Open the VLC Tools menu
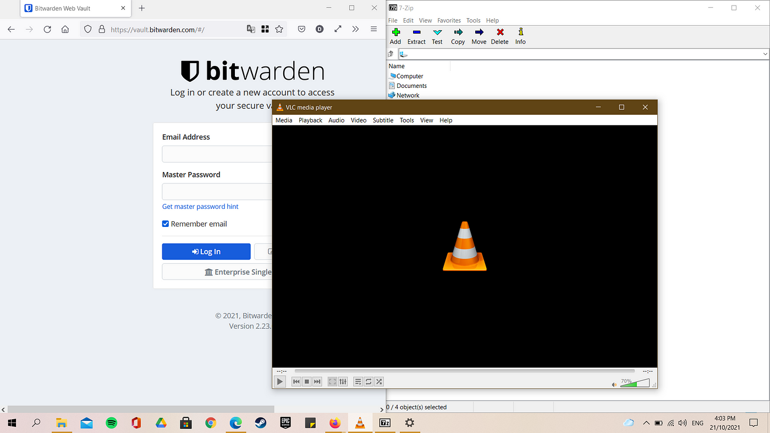 pos(407,120)
